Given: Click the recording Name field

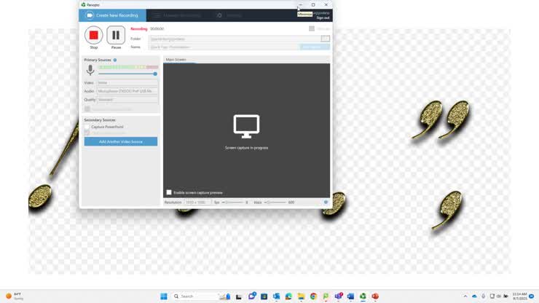Looking at the screenshot, I should 224,47.
